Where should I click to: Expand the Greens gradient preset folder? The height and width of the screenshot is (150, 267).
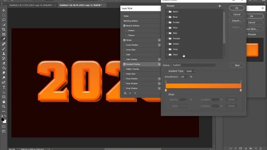[167, 44]
